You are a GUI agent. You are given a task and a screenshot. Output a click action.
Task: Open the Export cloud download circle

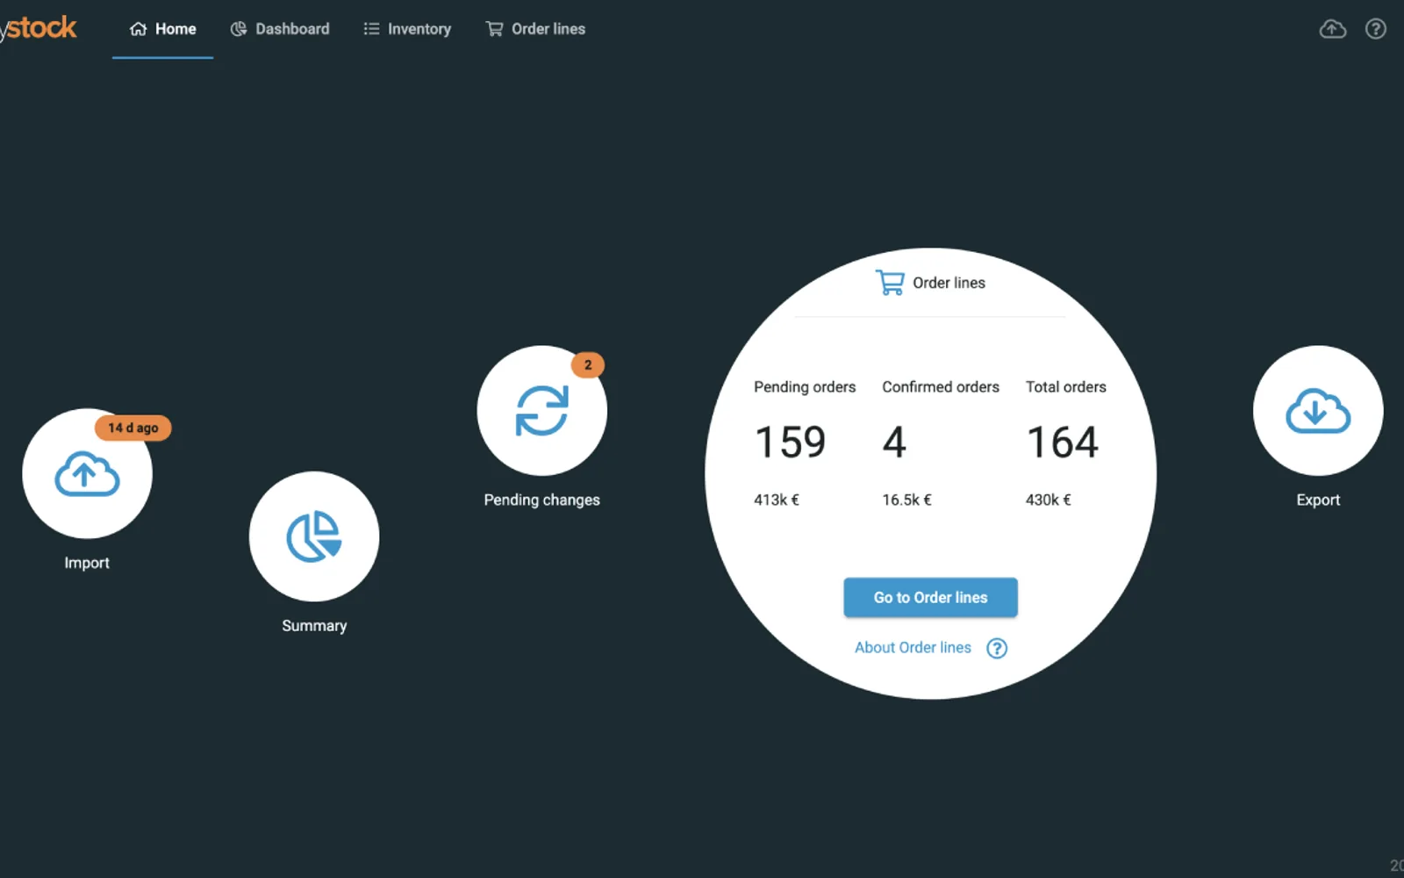pos(1318,410)
